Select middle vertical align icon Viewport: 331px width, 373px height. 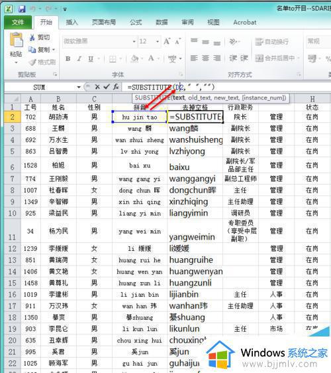click(205, 42)
